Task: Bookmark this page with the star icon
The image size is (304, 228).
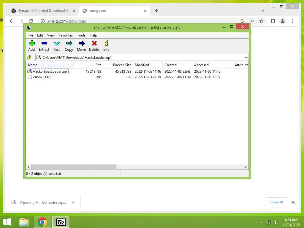Action: tap(261, 21)
